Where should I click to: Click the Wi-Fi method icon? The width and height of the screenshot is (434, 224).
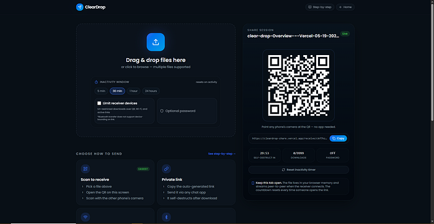pyautogui.click(x=86, y=217)
